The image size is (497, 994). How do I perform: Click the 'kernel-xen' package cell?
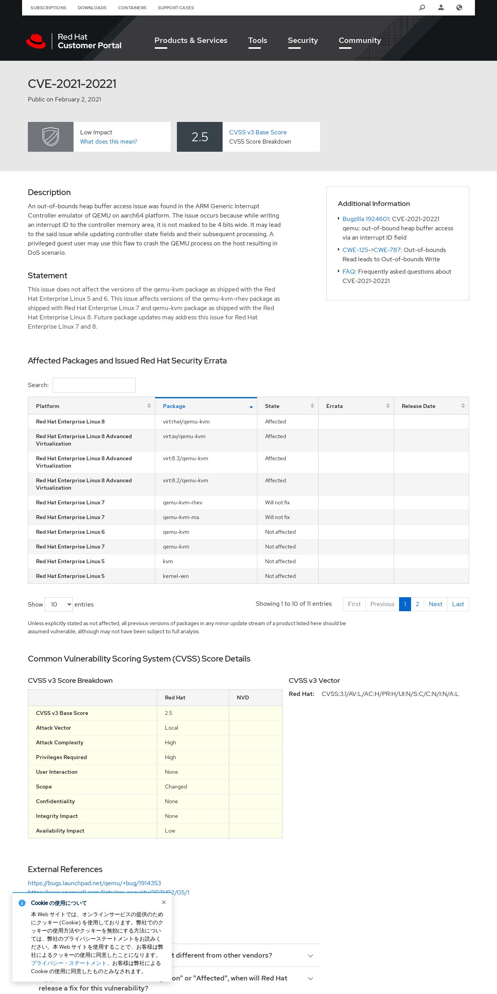[x=206, y=576]
